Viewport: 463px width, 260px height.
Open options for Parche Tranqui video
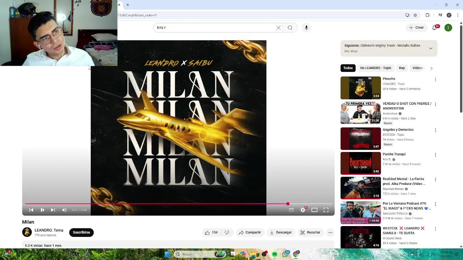(436, 155)
